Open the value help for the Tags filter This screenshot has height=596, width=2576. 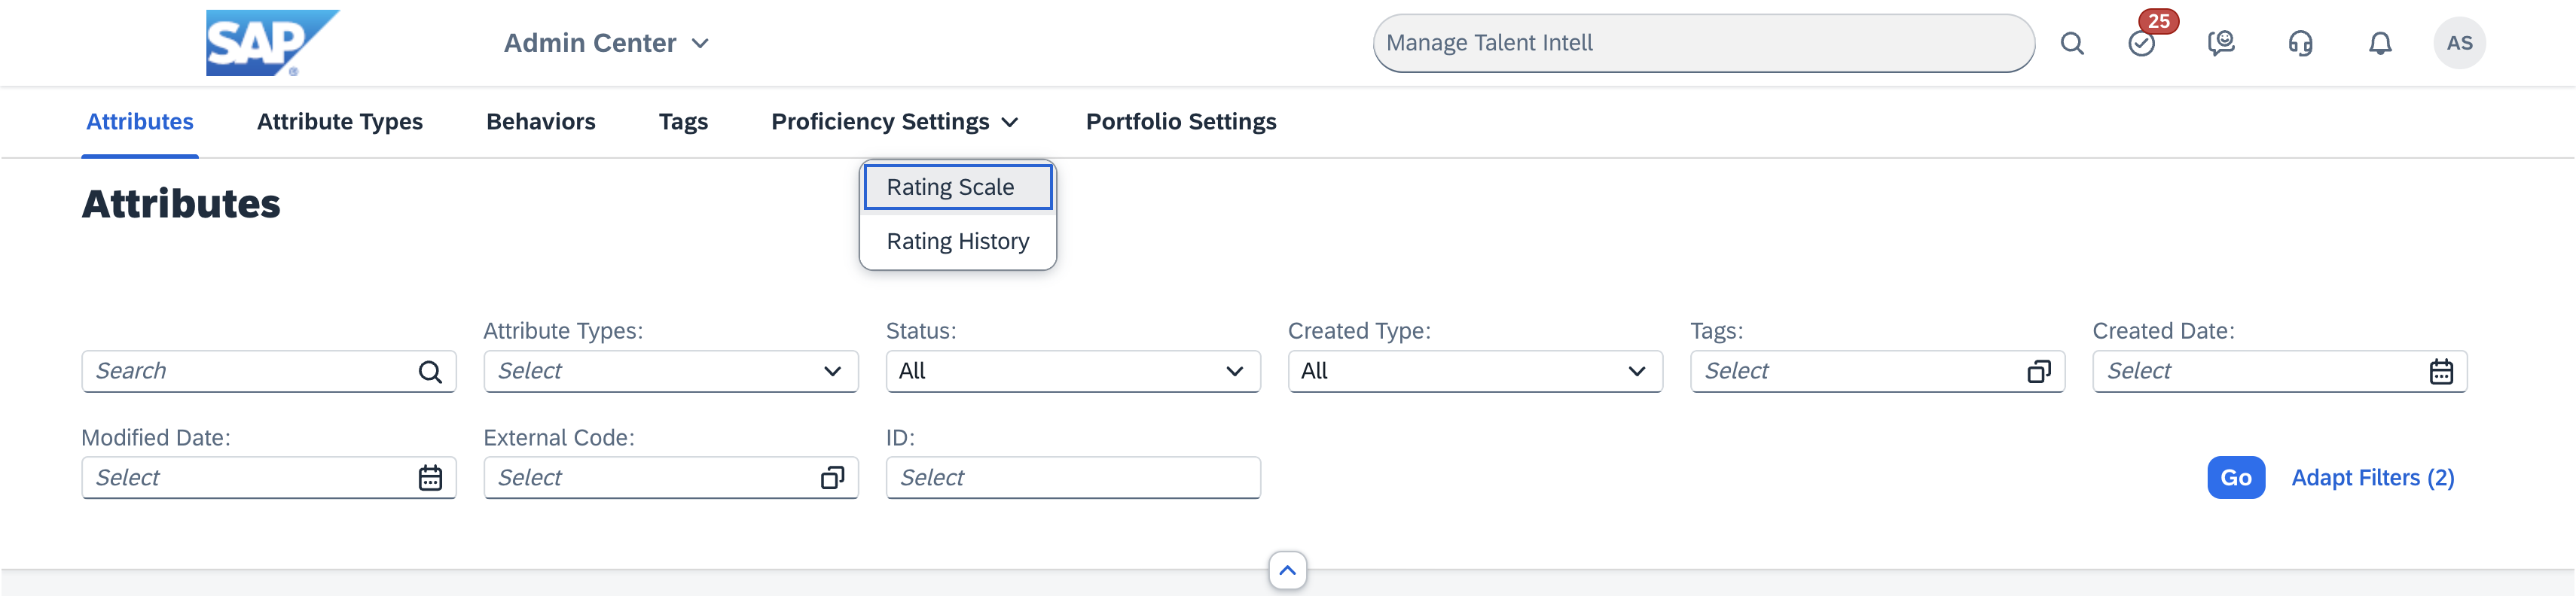pyautogui.click(x=2039, y=370)
